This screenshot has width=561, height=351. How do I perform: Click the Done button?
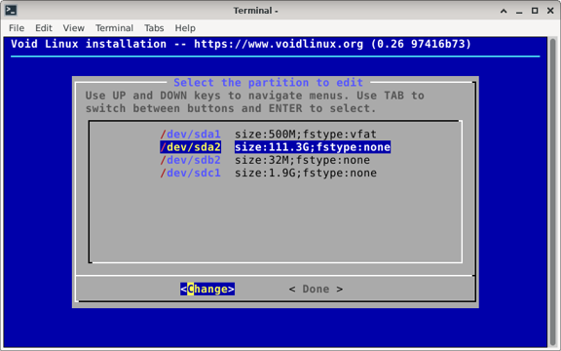tap(316, 289)
